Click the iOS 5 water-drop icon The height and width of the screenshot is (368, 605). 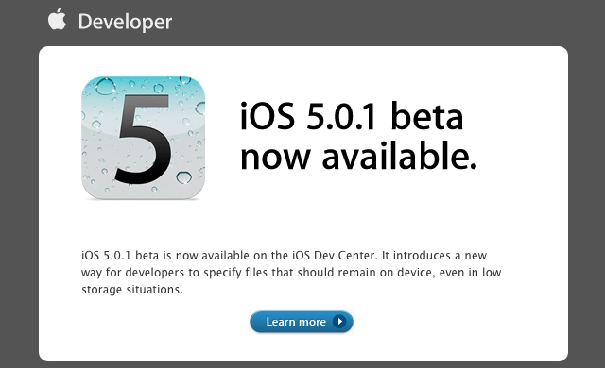click(143, 138)
